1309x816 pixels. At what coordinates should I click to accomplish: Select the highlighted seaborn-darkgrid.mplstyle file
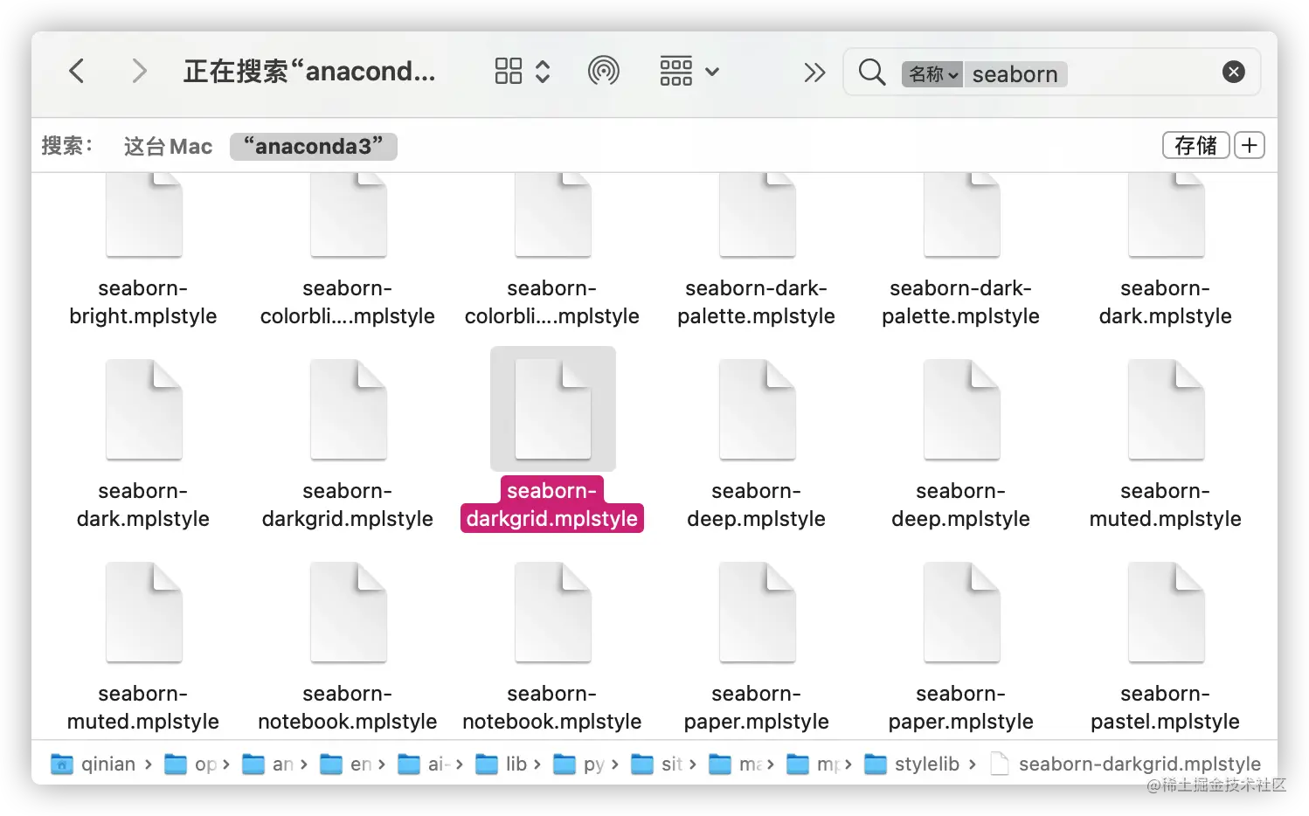coord(552,439)
